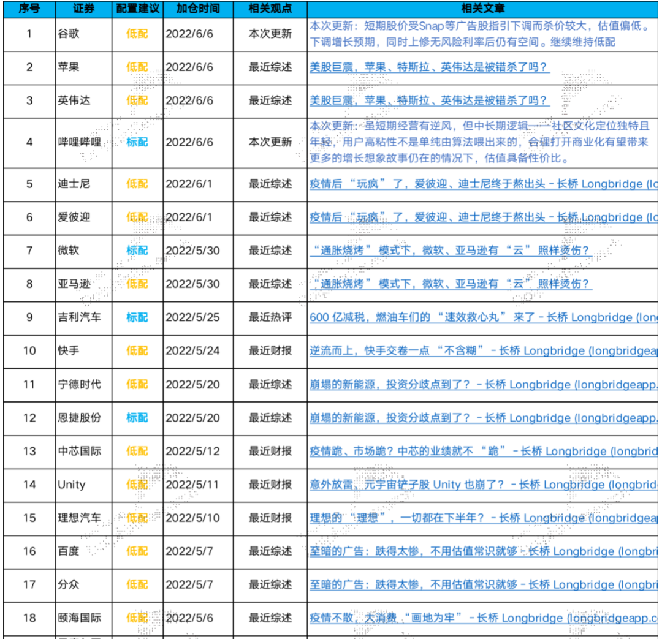Click the 吉利汽车 security cell
This screenshot has height=639, width=662.
coord(83,318)
